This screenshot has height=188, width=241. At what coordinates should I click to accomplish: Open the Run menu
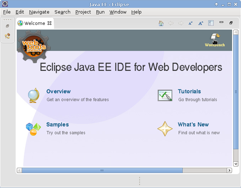point(100,12)
